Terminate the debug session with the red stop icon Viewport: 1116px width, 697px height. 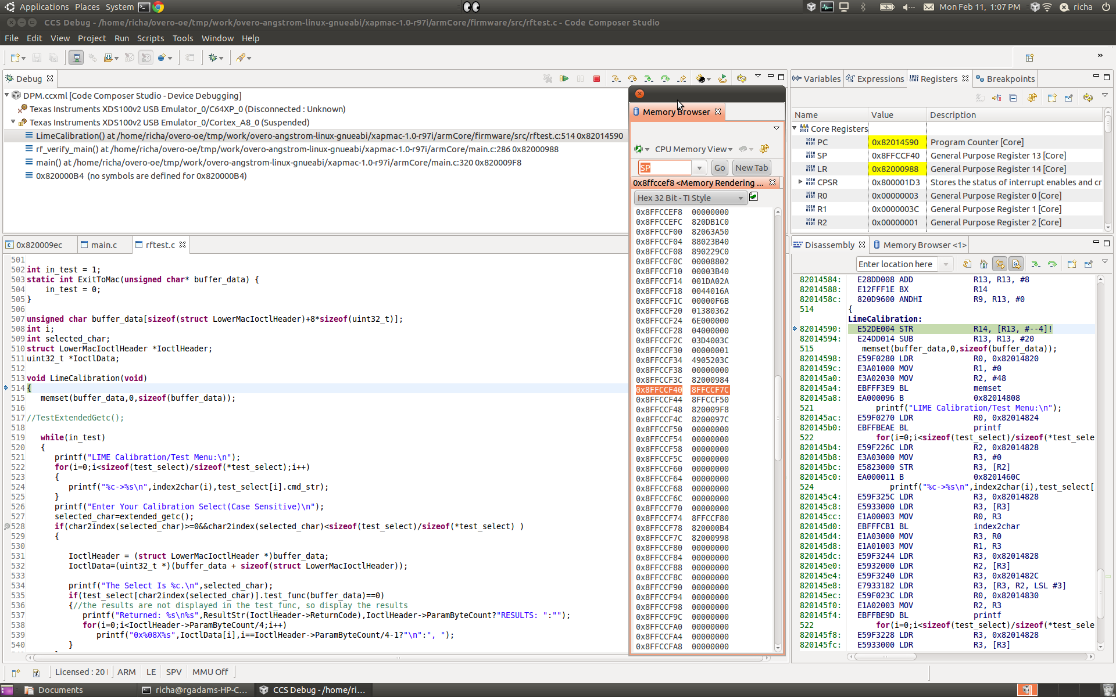point(596,78)
